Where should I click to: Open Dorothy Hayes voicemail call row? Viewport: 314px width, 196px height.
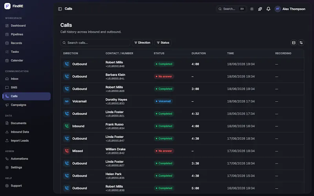click(182, 102)
